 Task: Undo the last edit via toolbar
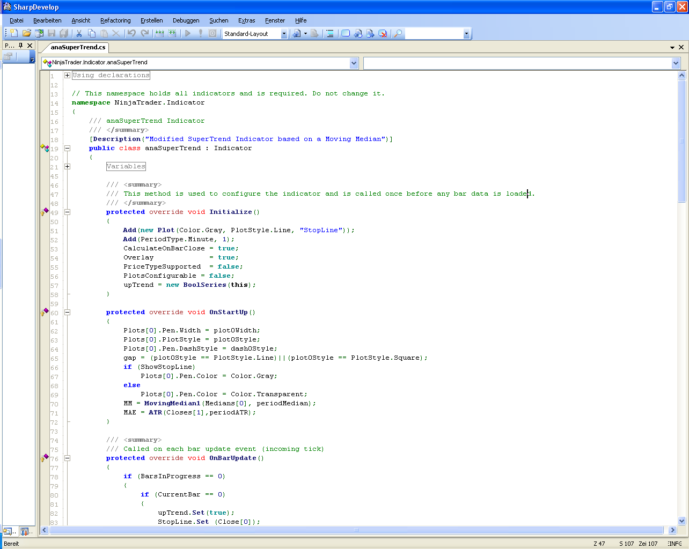coord(131,33)
